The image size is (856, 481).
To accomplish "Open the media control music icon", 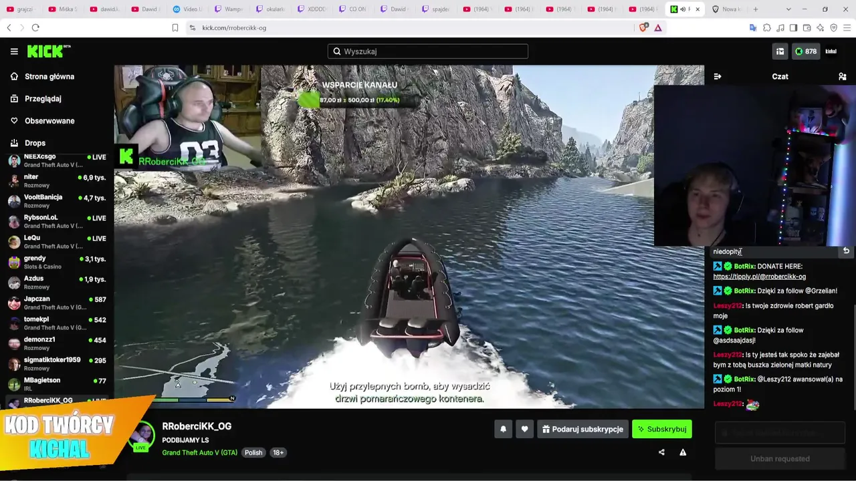I will pos(780,27).
